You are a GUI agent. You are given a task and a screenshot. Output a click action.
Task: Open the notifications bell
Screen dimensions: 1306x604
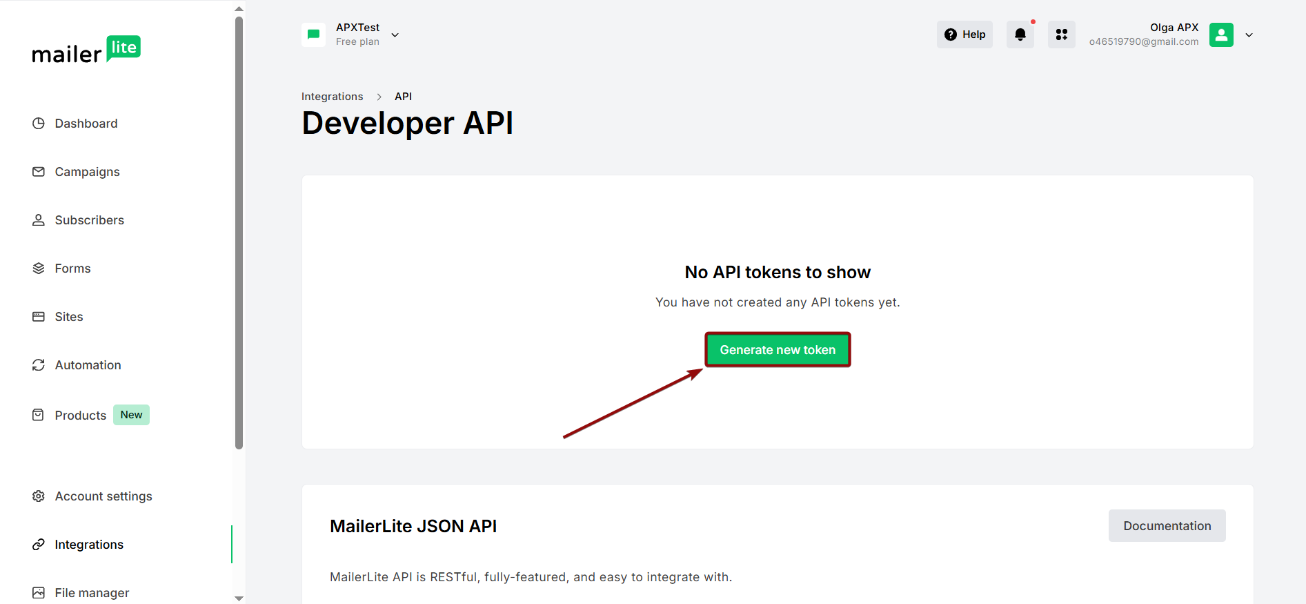pos(1020,35)
